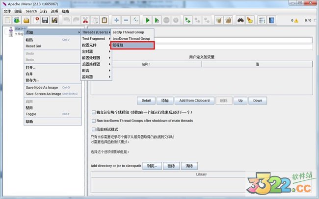Choose Toggle in the context menu
319x199 pixels.
53,114
